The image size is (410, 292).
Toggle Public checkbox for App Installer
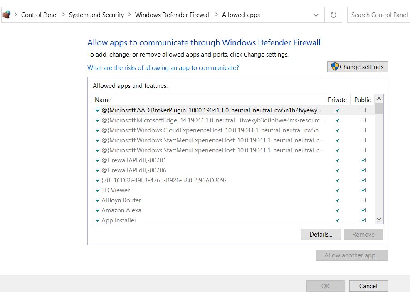pos(363,220)
